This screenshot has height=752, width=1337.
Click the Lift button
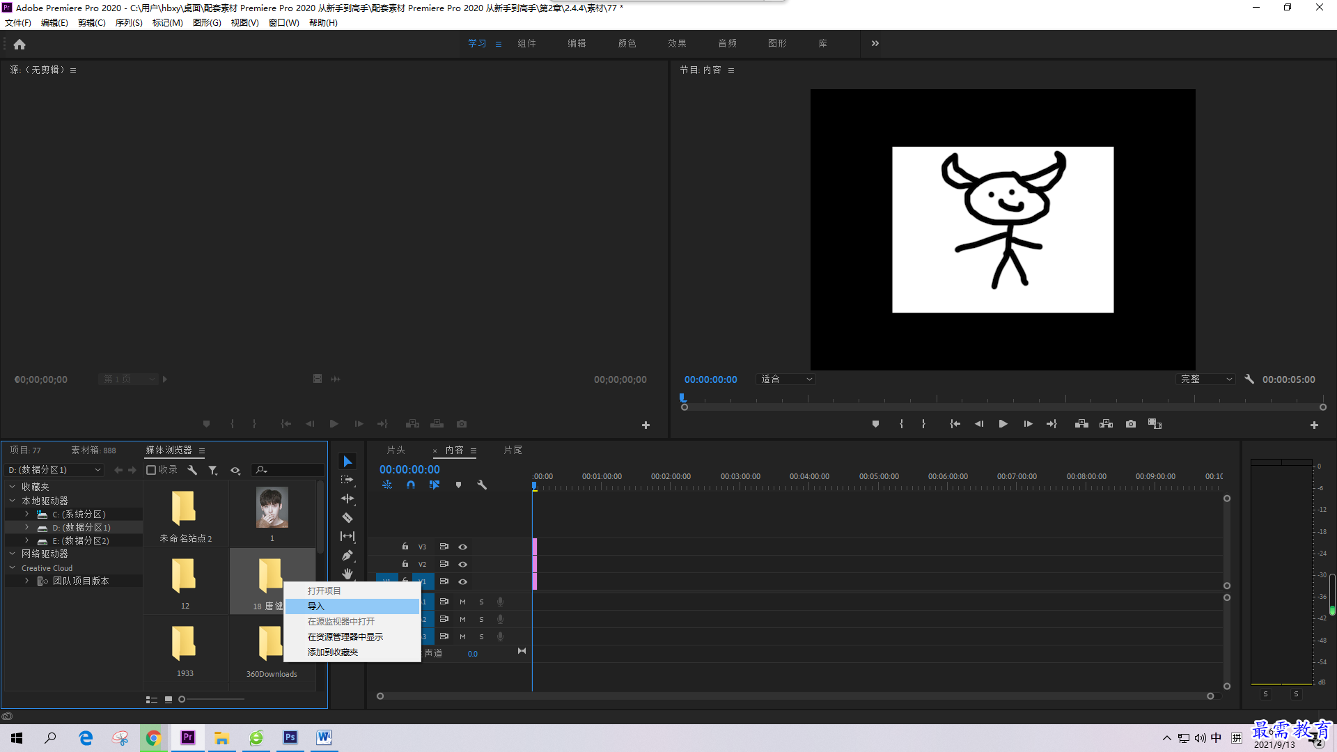[1081, 424]
